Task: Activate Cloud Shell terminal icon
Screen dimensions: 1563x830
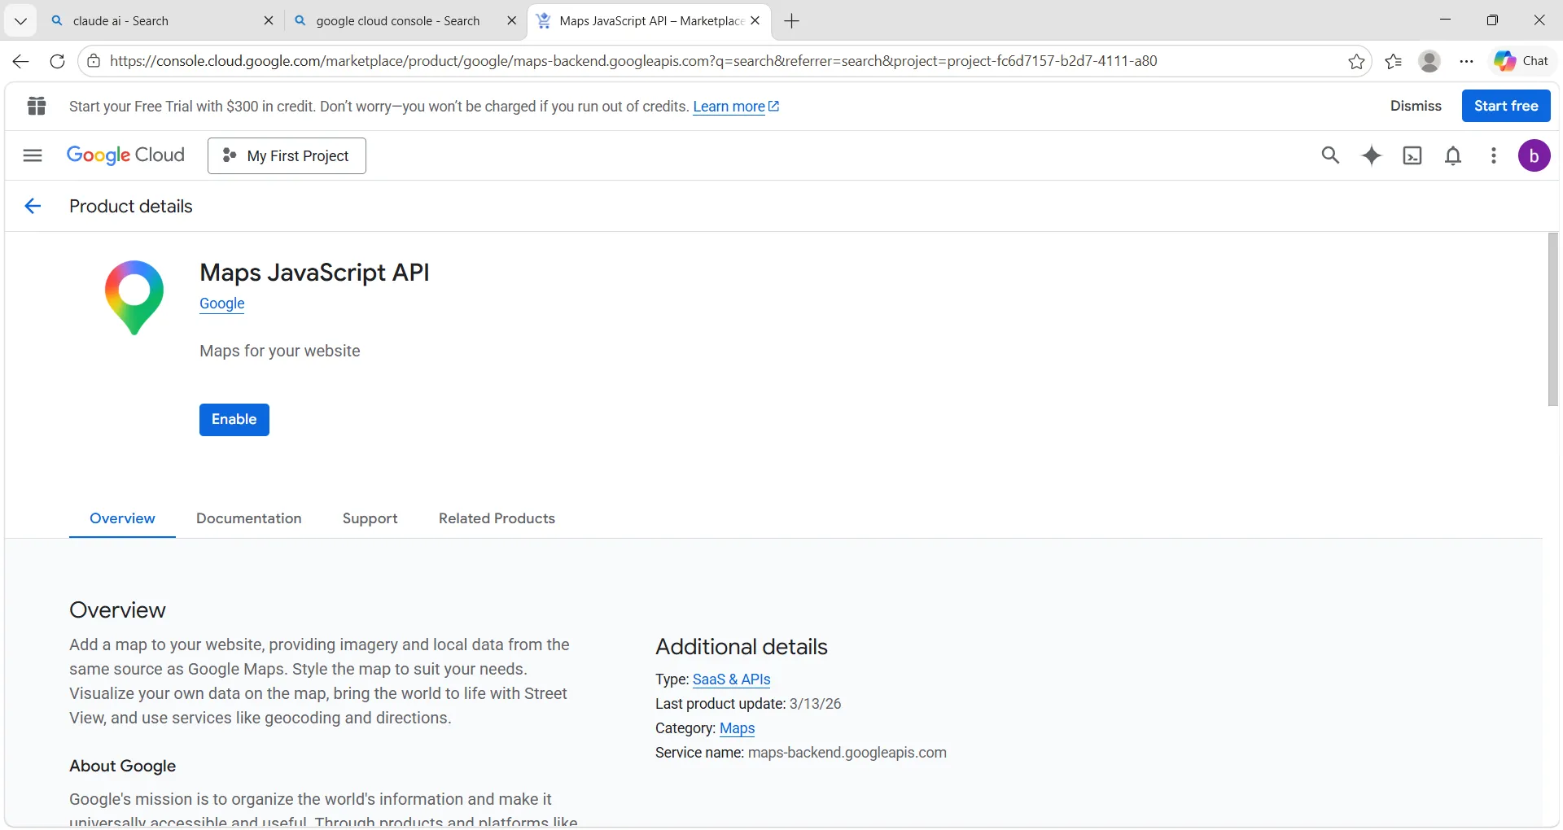Action: 1412,155
